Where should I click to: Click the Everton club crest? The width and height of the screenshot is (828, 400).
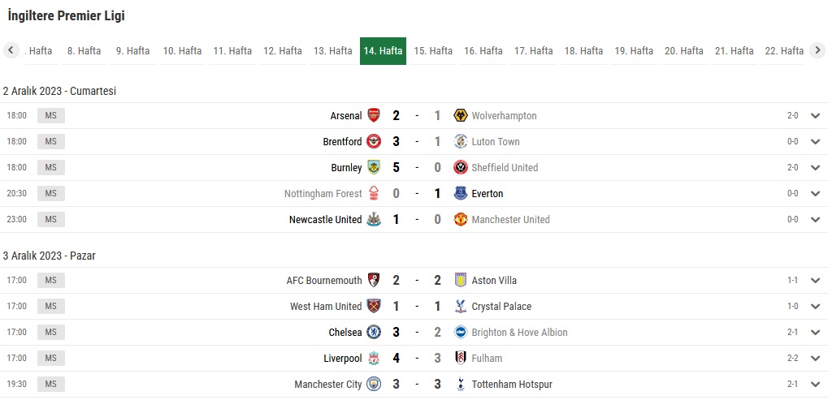[461, 193]
